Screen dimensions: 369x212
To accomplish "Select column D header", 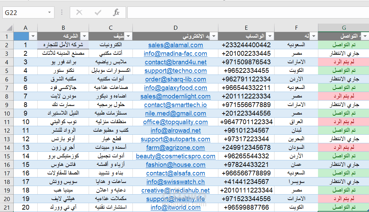I will tap(175, 28).
